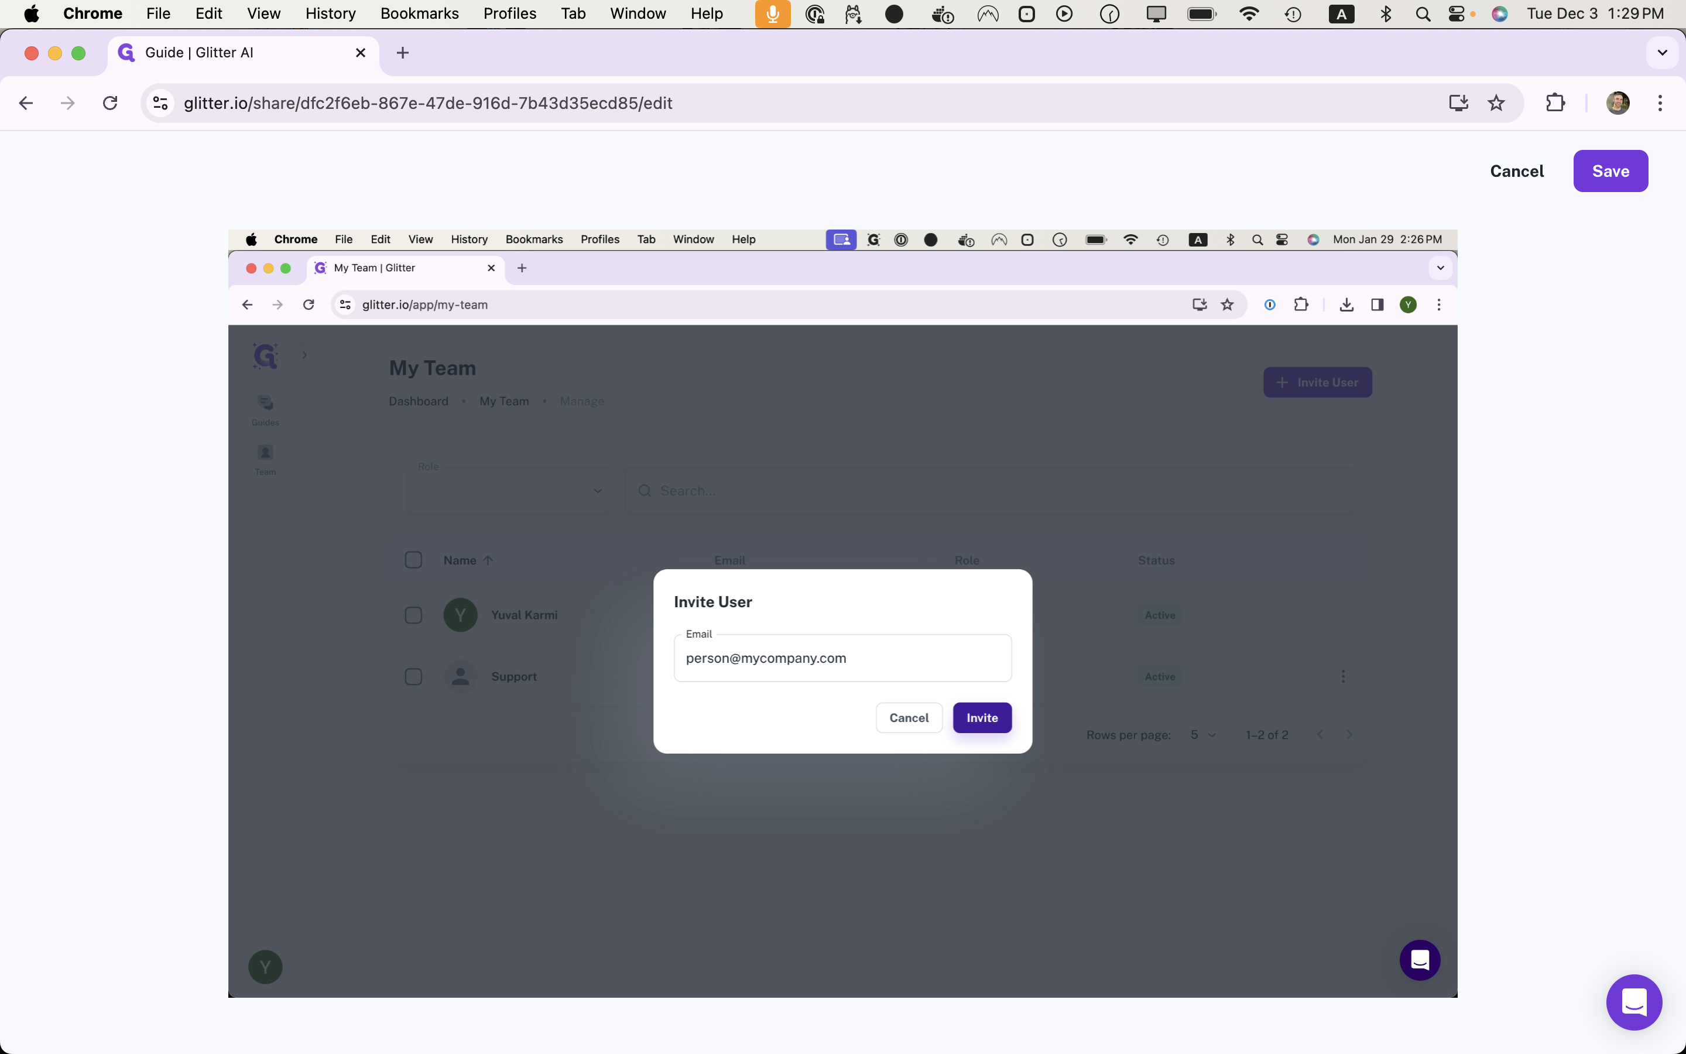Click the purple Save button
The width and height of the screenshot is (1686, 1054).
coord(1610,171)
